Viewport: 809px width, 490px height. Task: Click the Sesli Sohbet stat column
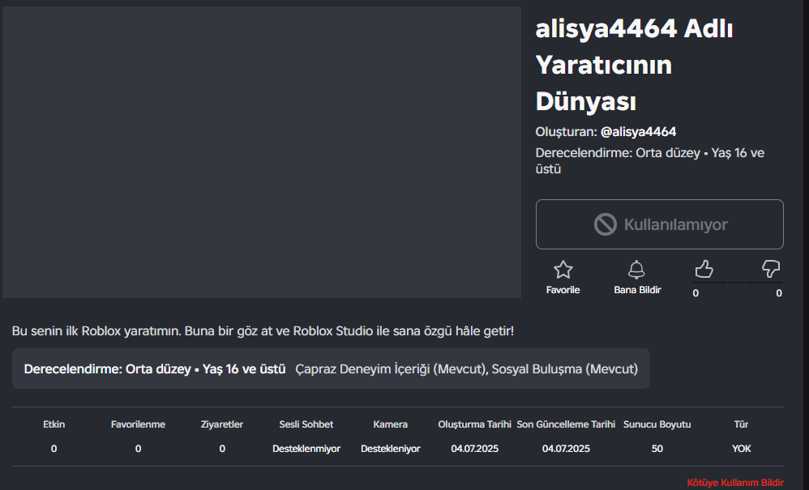click(306, 437)
